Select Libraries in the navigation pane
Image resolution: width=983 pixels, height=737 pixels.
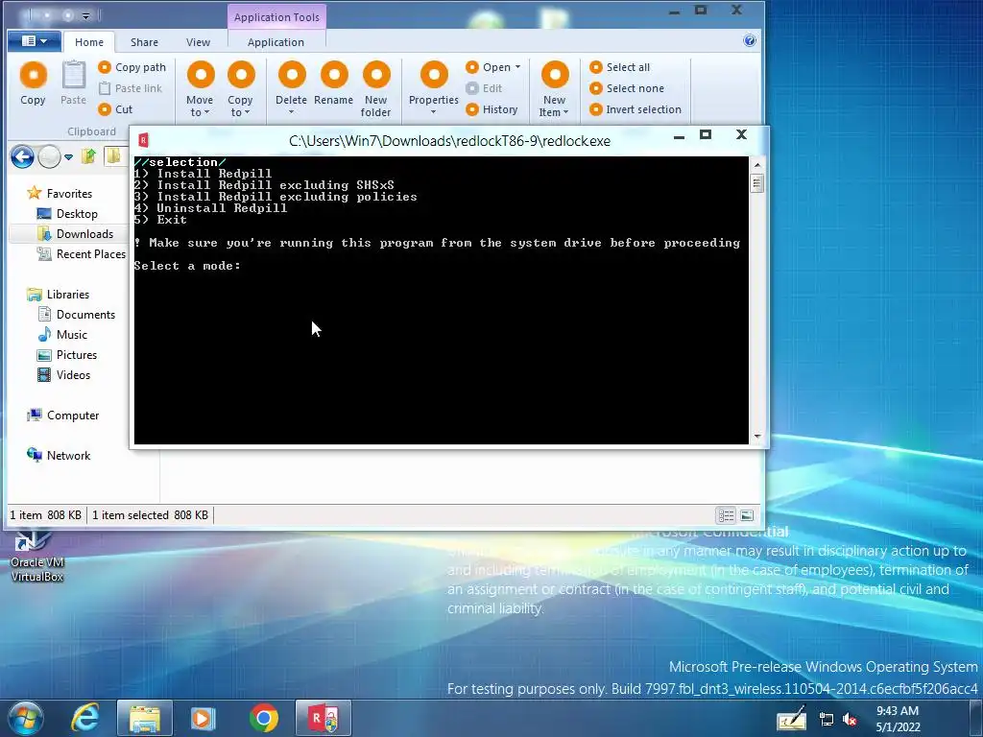(59, 295)
